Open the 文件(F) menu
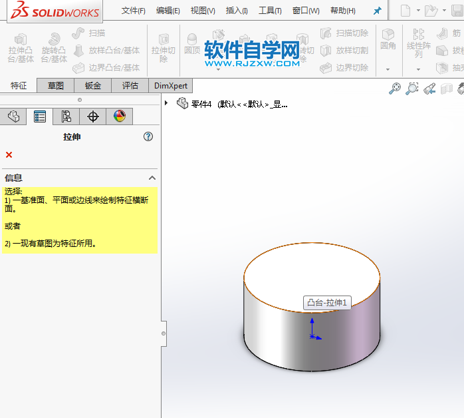Viewport: 464px width, 418px height. [133, 11]
